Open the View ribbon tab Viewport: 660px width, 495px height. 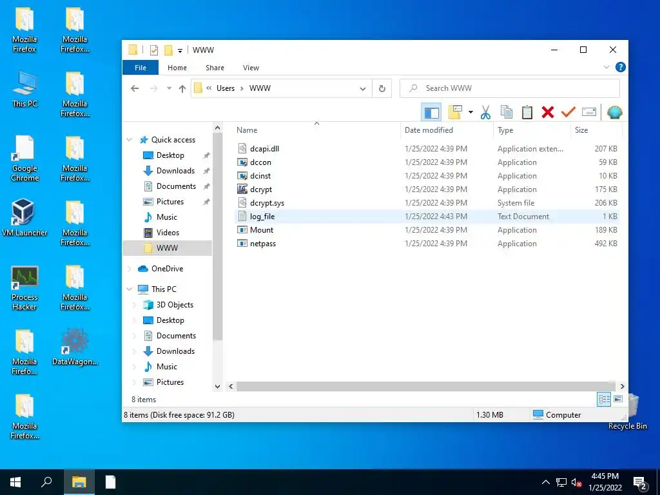pos(251,68)
